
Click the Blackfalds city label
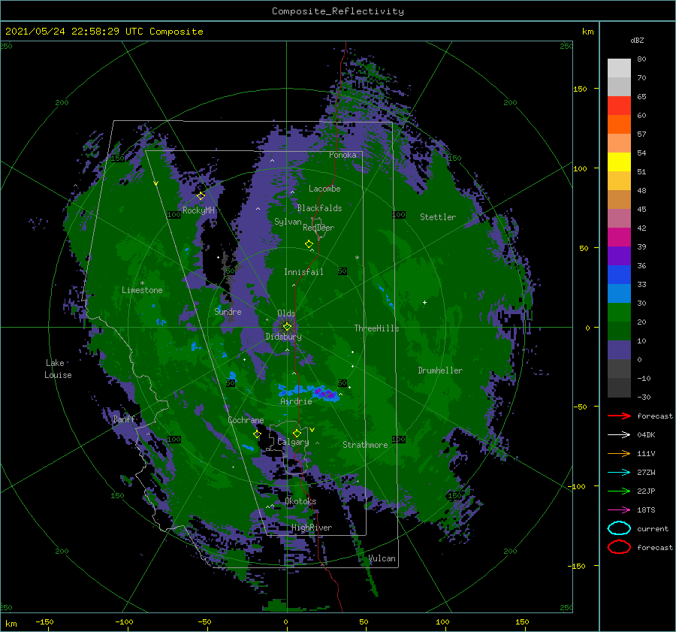(x=319, y=208)
